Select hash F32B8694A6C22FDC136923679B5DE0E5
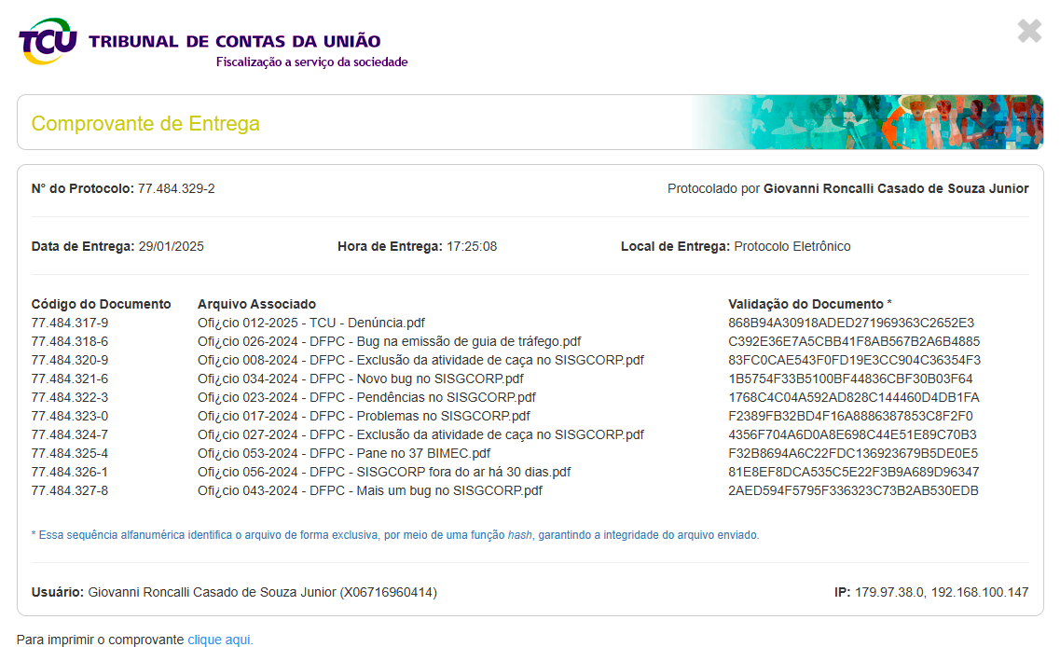1060x647 pixels. (x=853, y=453)
